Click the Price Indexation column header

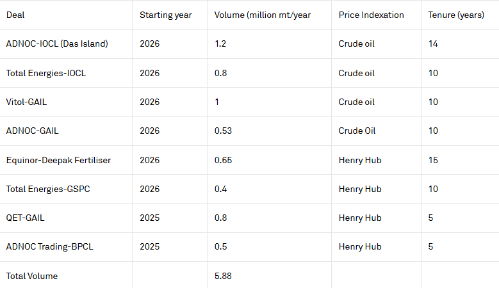(x=371, y=15)
